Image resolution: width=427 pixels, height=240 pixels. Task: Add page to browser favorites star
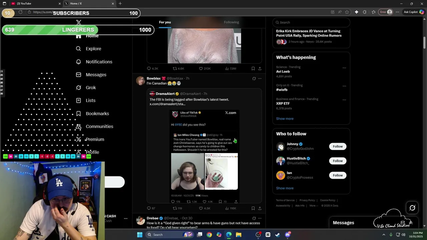pyautogui.click(x=347, y=12)
